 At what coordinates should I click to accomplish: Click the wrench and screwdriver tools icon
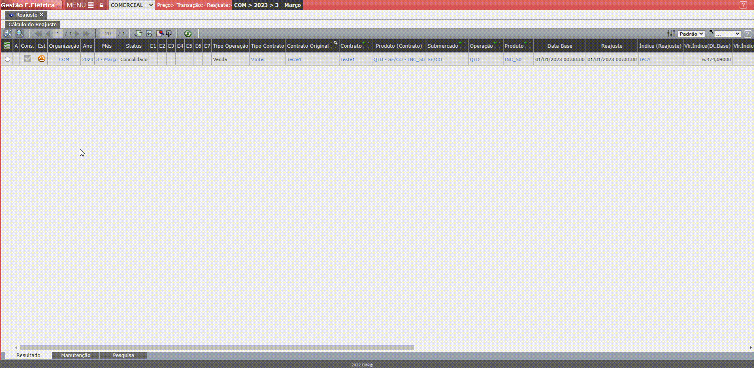[8, 34]
